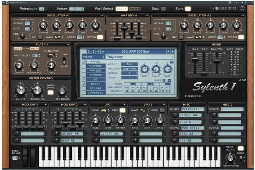Open the Amp Env A dropdown arrow

coord(147,15)
